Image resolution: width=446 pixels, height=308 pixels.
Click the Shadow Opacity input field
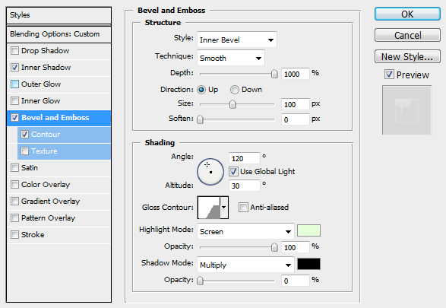(x=296, y=281)
